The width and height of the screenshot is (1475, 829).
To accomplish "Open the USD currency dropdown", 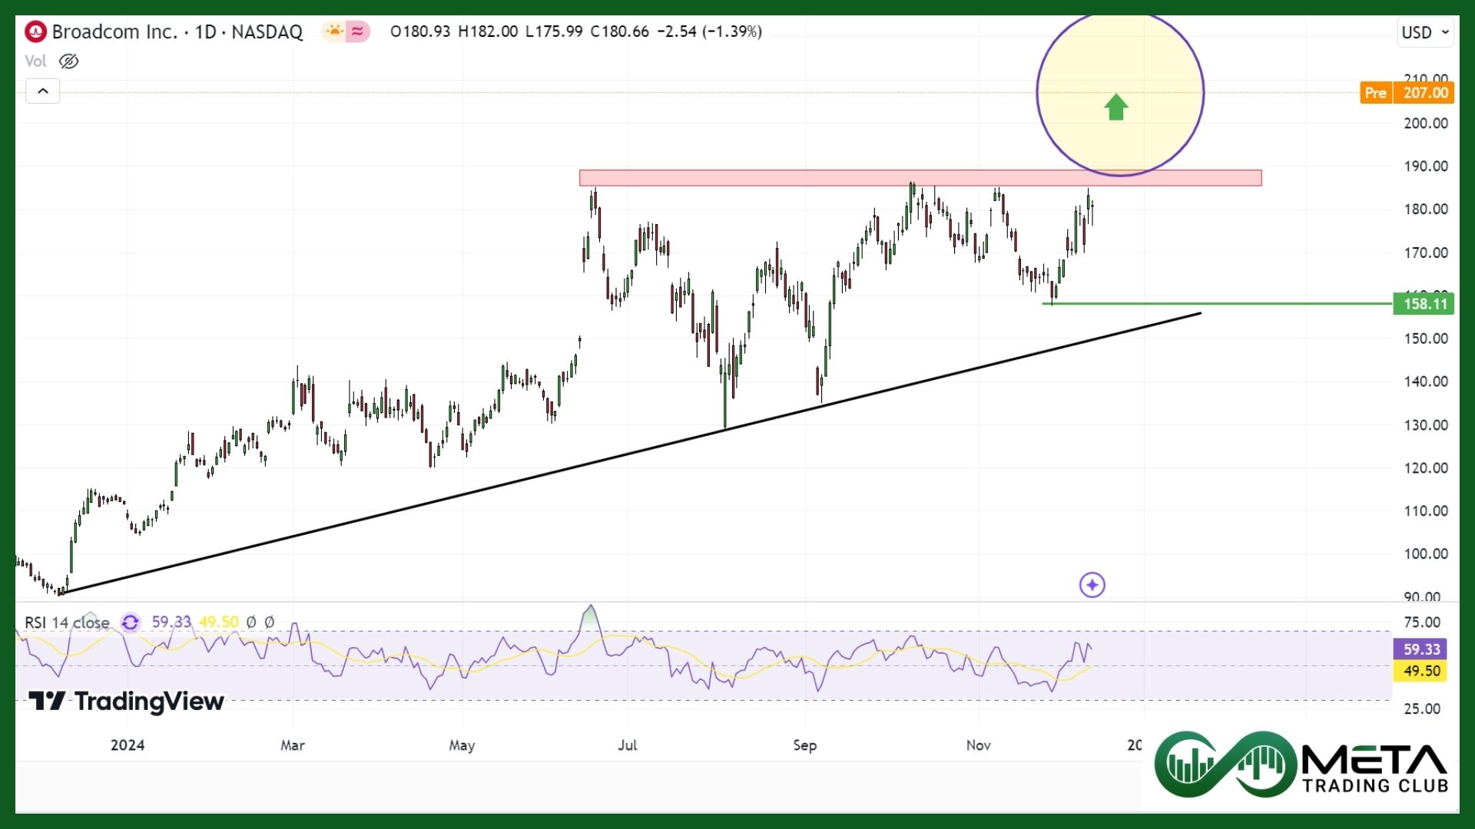I will [1425, 32].
